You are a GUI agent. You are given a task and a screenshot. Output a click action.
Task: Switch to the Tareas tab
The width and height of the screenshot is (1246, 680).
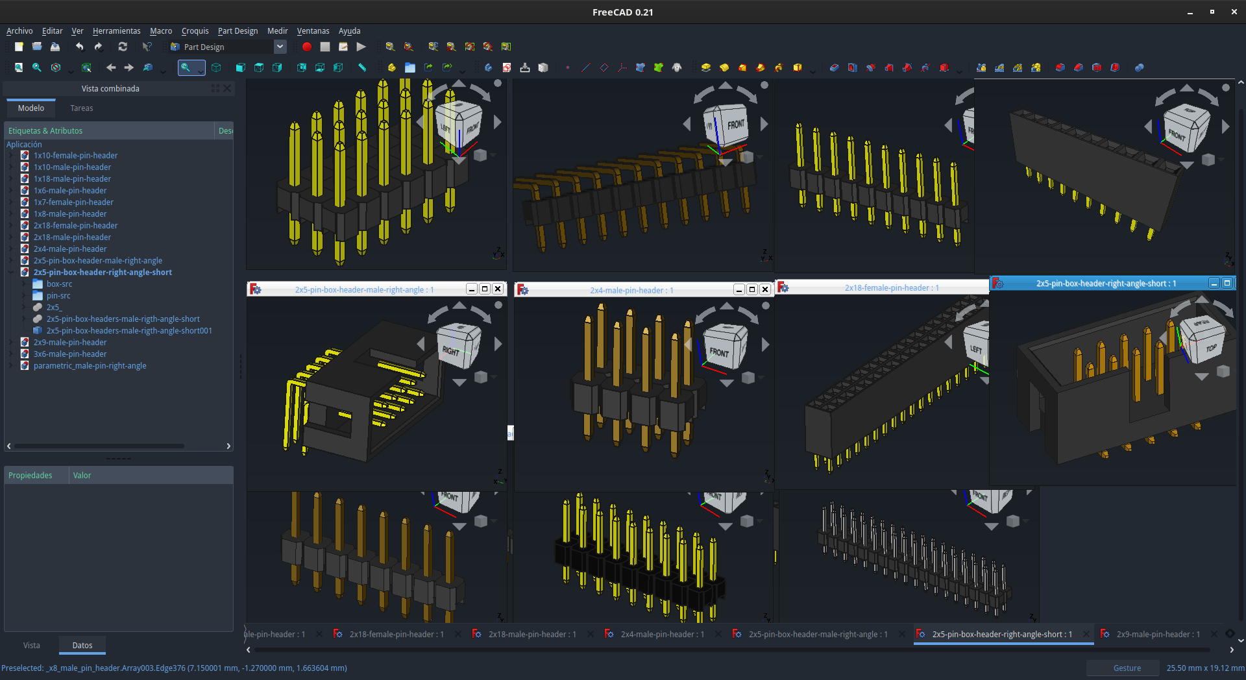tap(82, 108)
